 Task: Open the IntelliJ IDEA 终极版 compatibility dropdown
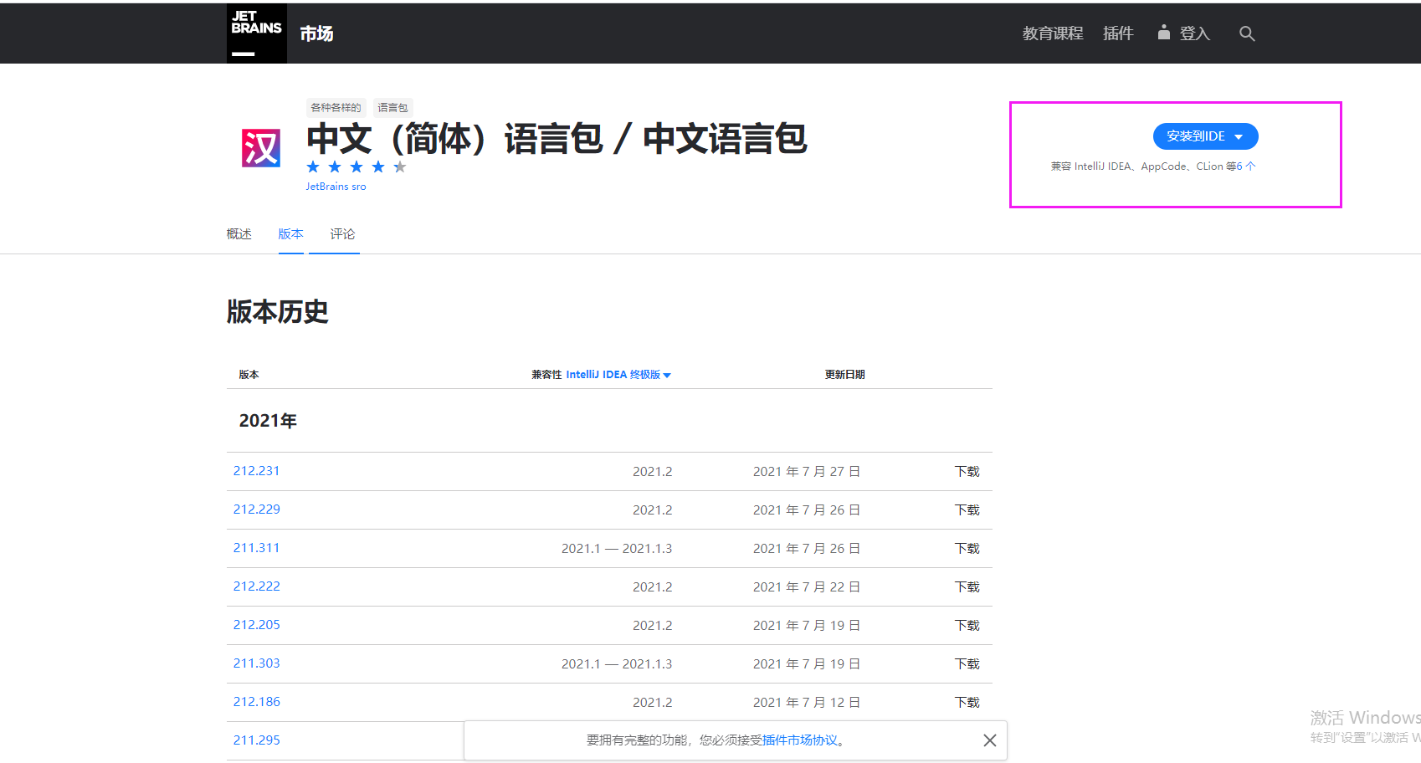618,375
